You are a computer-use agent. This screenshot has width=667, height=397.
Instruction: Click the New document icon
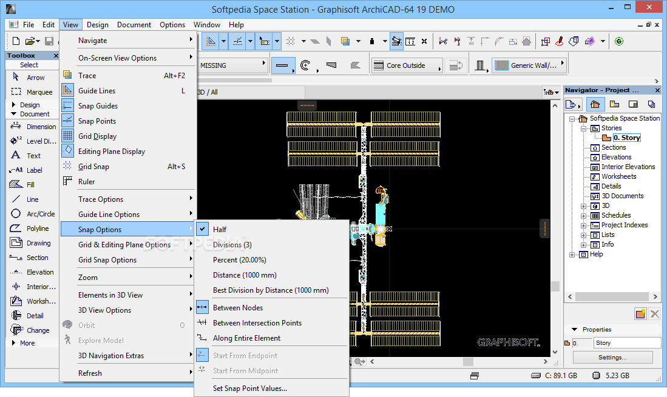point(16,41)
